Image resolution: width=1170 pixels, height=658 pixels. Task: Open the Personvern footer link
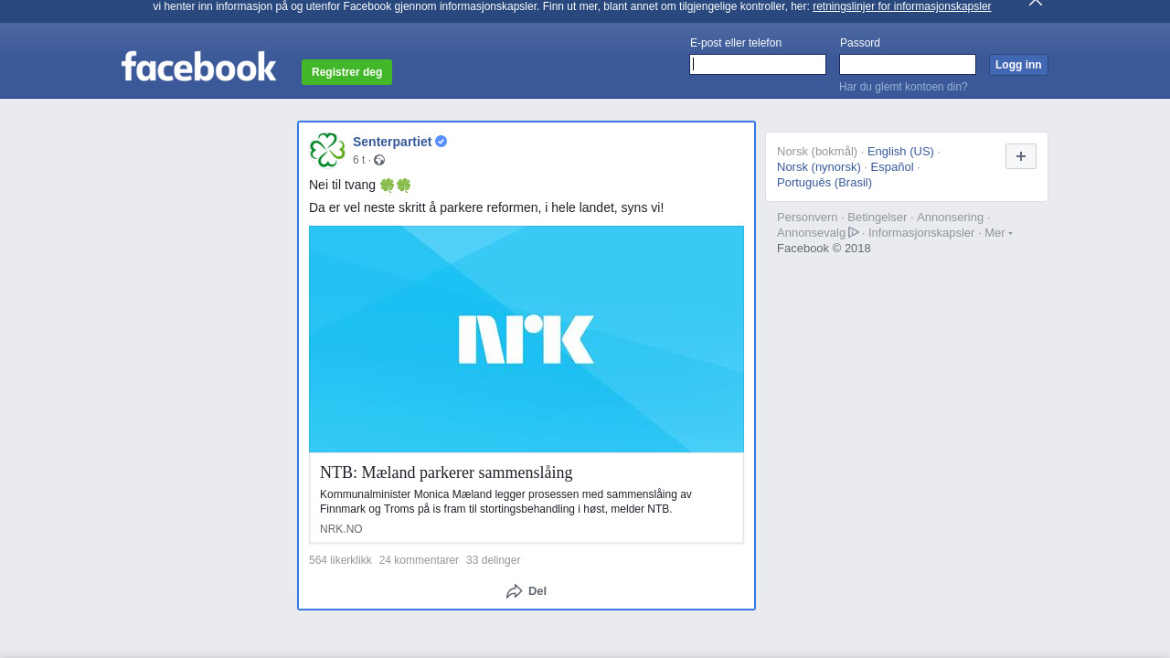807,218
